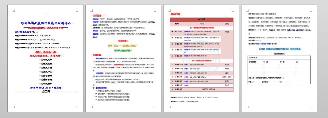The image size is (328, 118).
Task: Click the red subtitle under the invitation title
Action: 46,28
